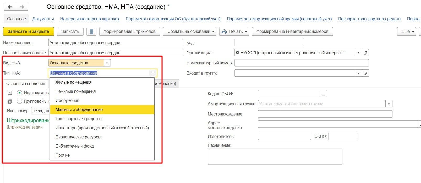Open Паспорта транспортных средств link
The height and width of the screenshot is (183, 421).
point(369,19)
